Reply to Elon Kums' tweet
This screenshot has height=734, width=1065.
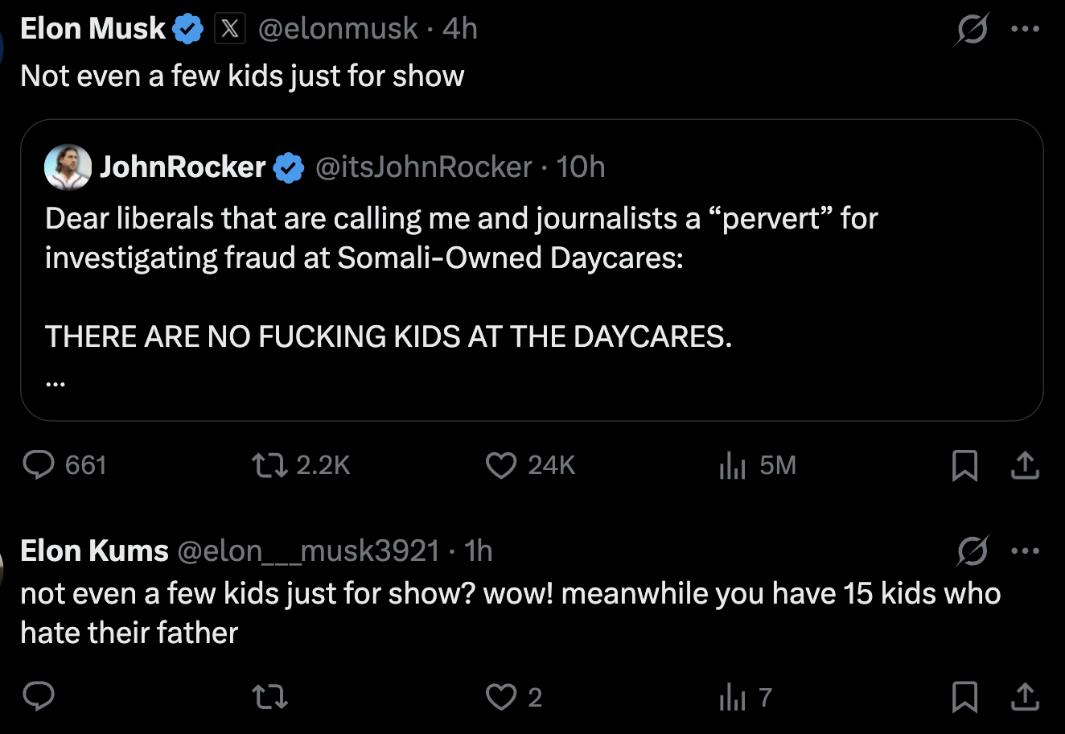(x=39, y=697)
